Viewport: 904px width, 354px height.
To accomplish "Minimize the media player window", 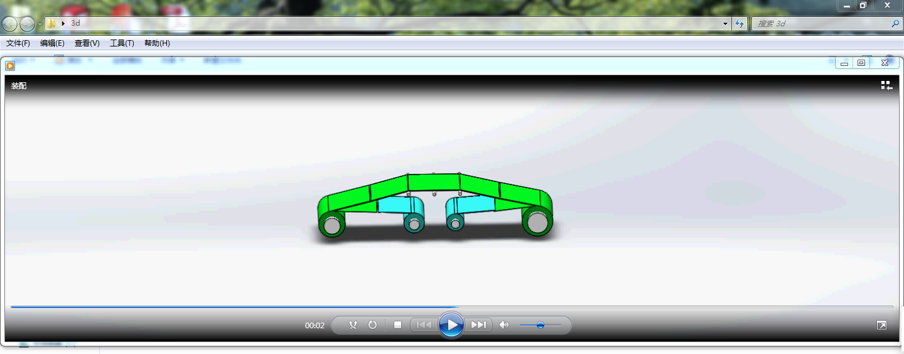I will [844, 63].
